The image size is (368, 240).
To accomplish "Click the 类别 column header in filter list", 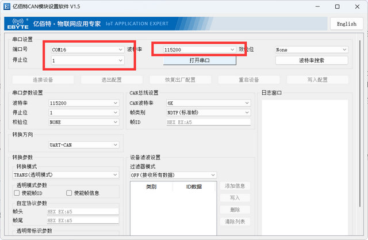I will click(x=151, y=186).
